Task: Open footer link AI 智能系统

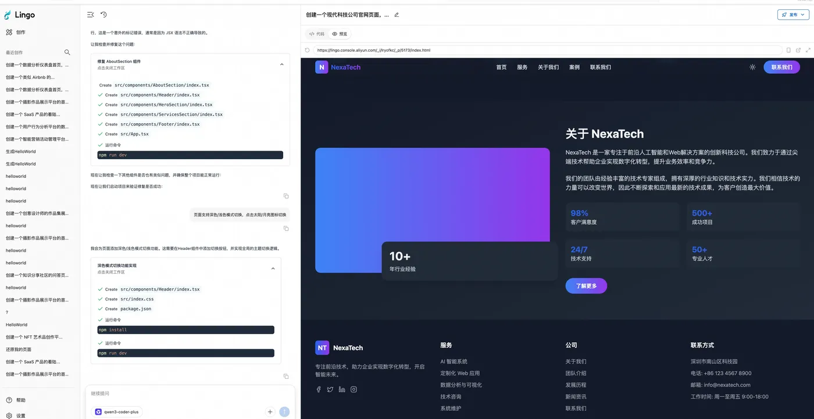Action: [x=454, y=361]
